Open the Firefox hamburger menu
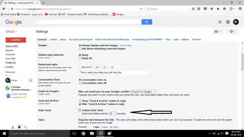Screen dimensions: 244x137 pos(240,9)
